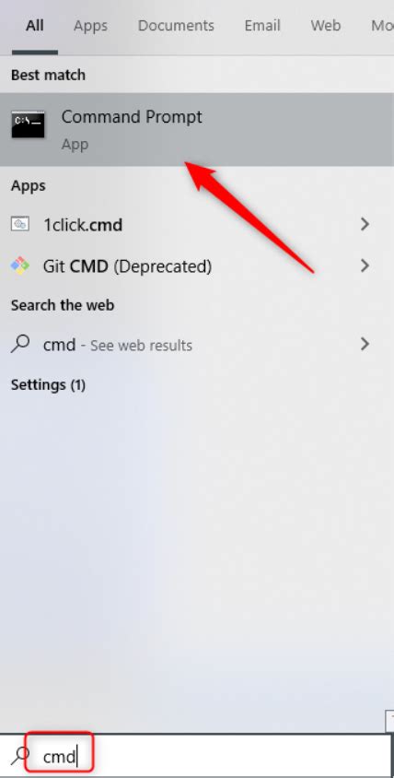Click the See web results link
The height and width of the screenshot is (778, 394).
[x=141, y=346]
